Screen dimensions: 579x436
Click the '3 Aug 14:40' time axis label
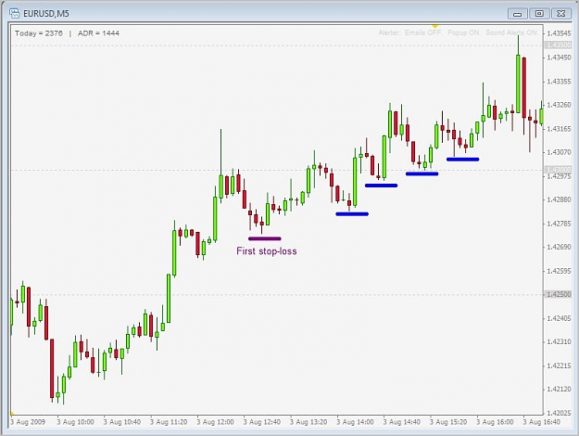[x=402, y=422]
